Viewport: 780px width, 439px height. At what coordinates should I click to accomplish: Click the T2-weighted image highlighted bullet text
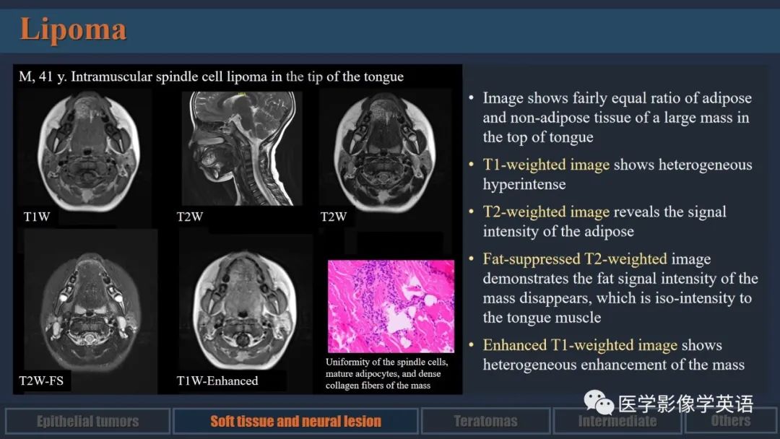pyautogui.click(x=546, y=212)
